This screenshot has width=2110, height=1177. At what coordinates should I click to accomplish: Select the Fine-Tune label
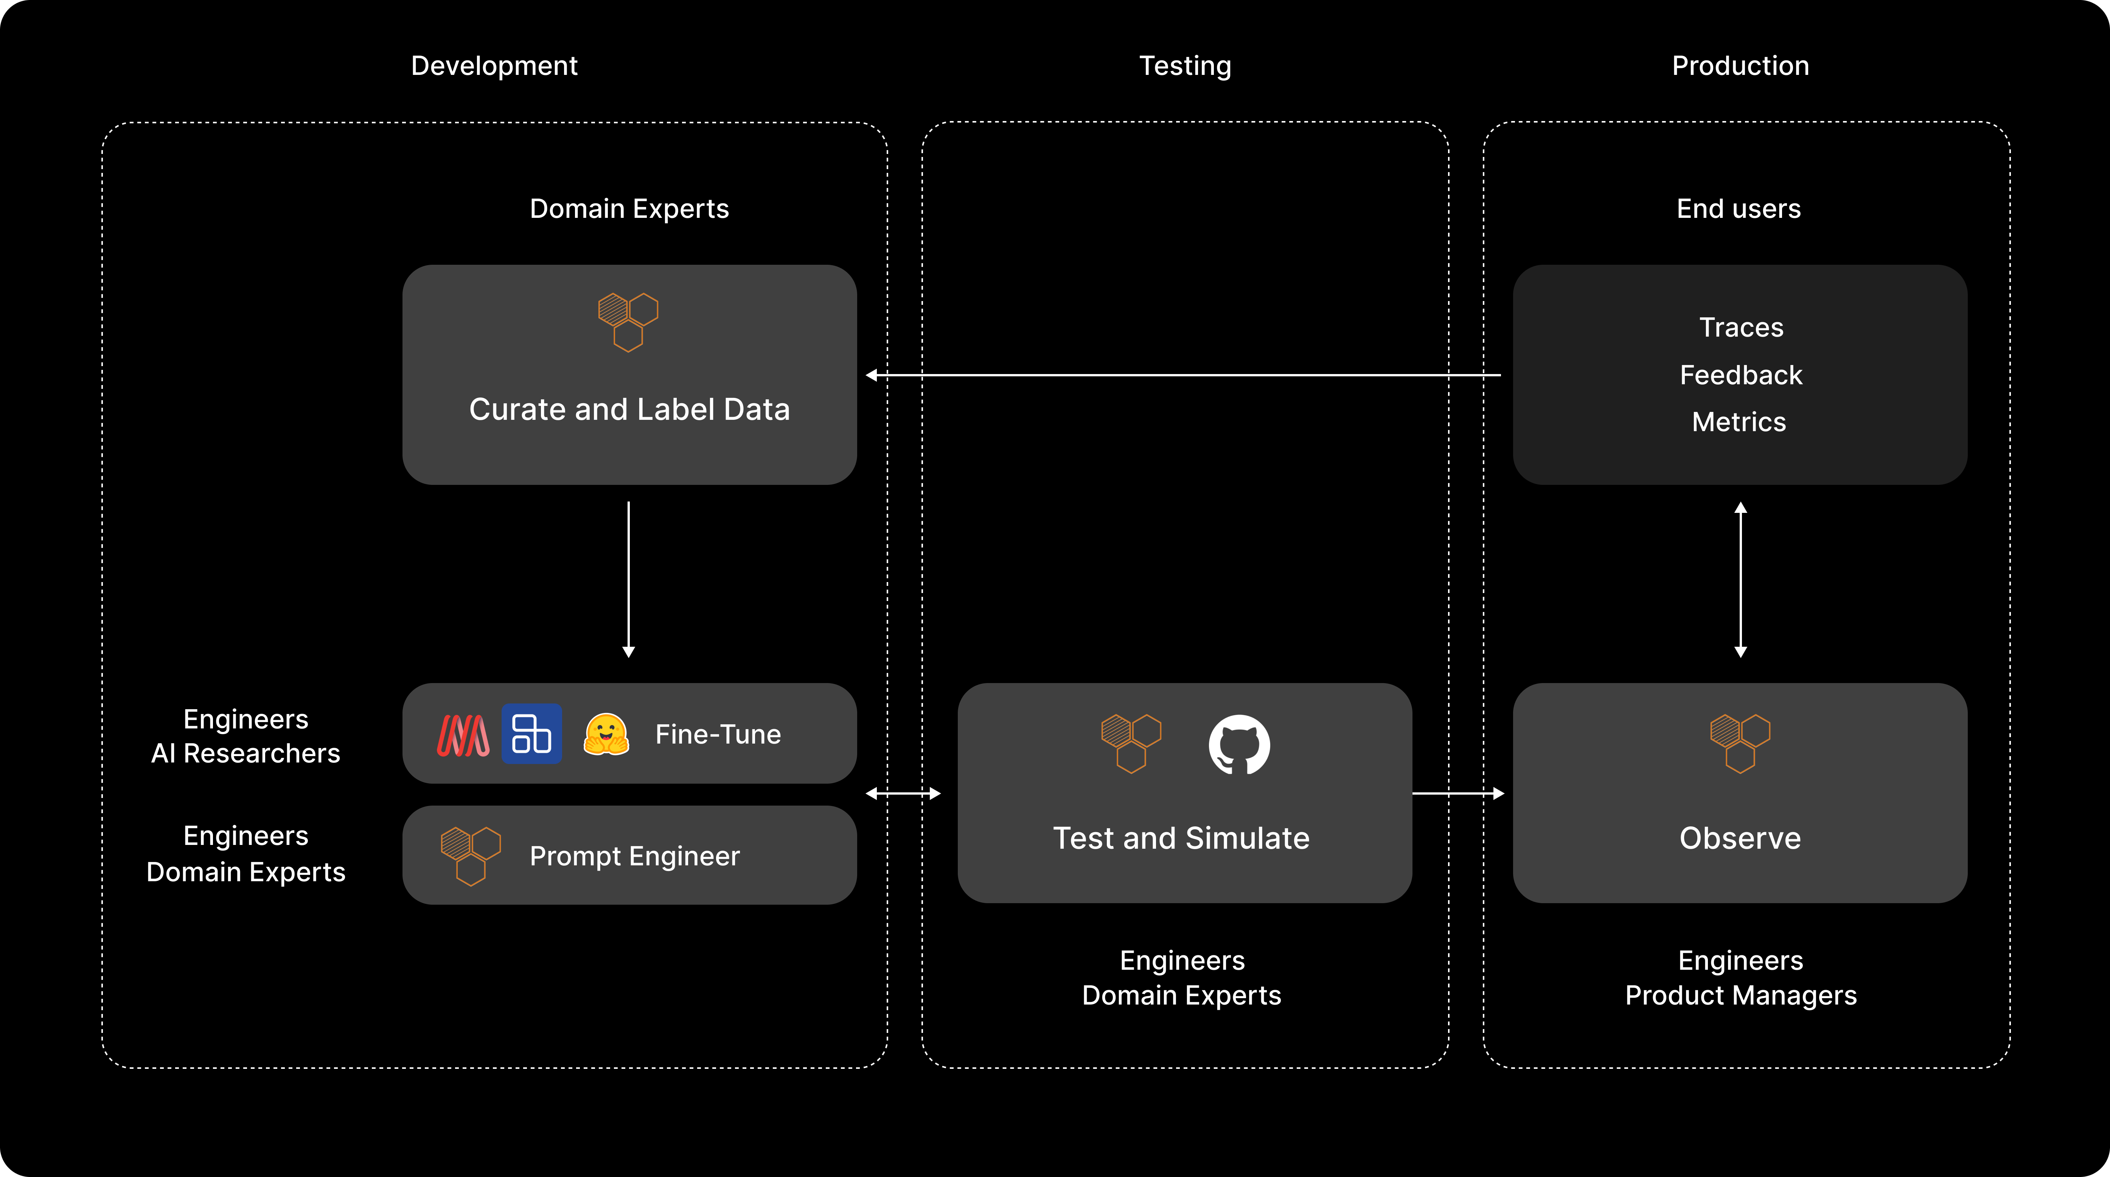point(718,735)
